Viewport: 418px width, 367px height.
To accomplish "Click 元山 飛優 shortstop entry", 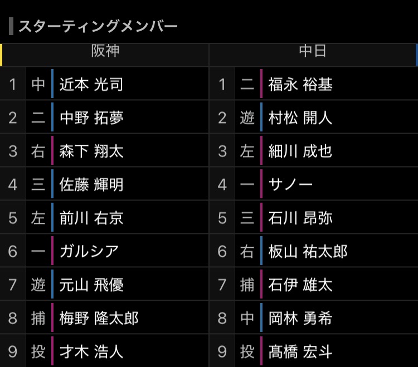I will coord(91,285).
